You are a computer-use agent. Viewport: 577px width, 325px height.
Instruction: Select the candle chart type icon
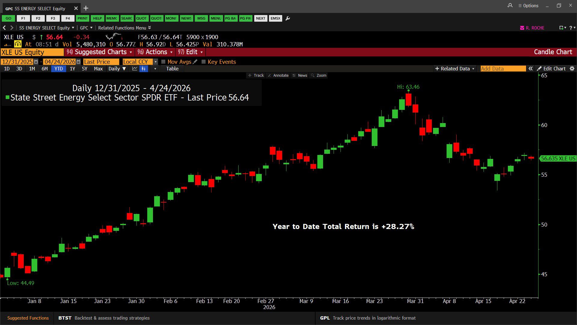[144, 69]
